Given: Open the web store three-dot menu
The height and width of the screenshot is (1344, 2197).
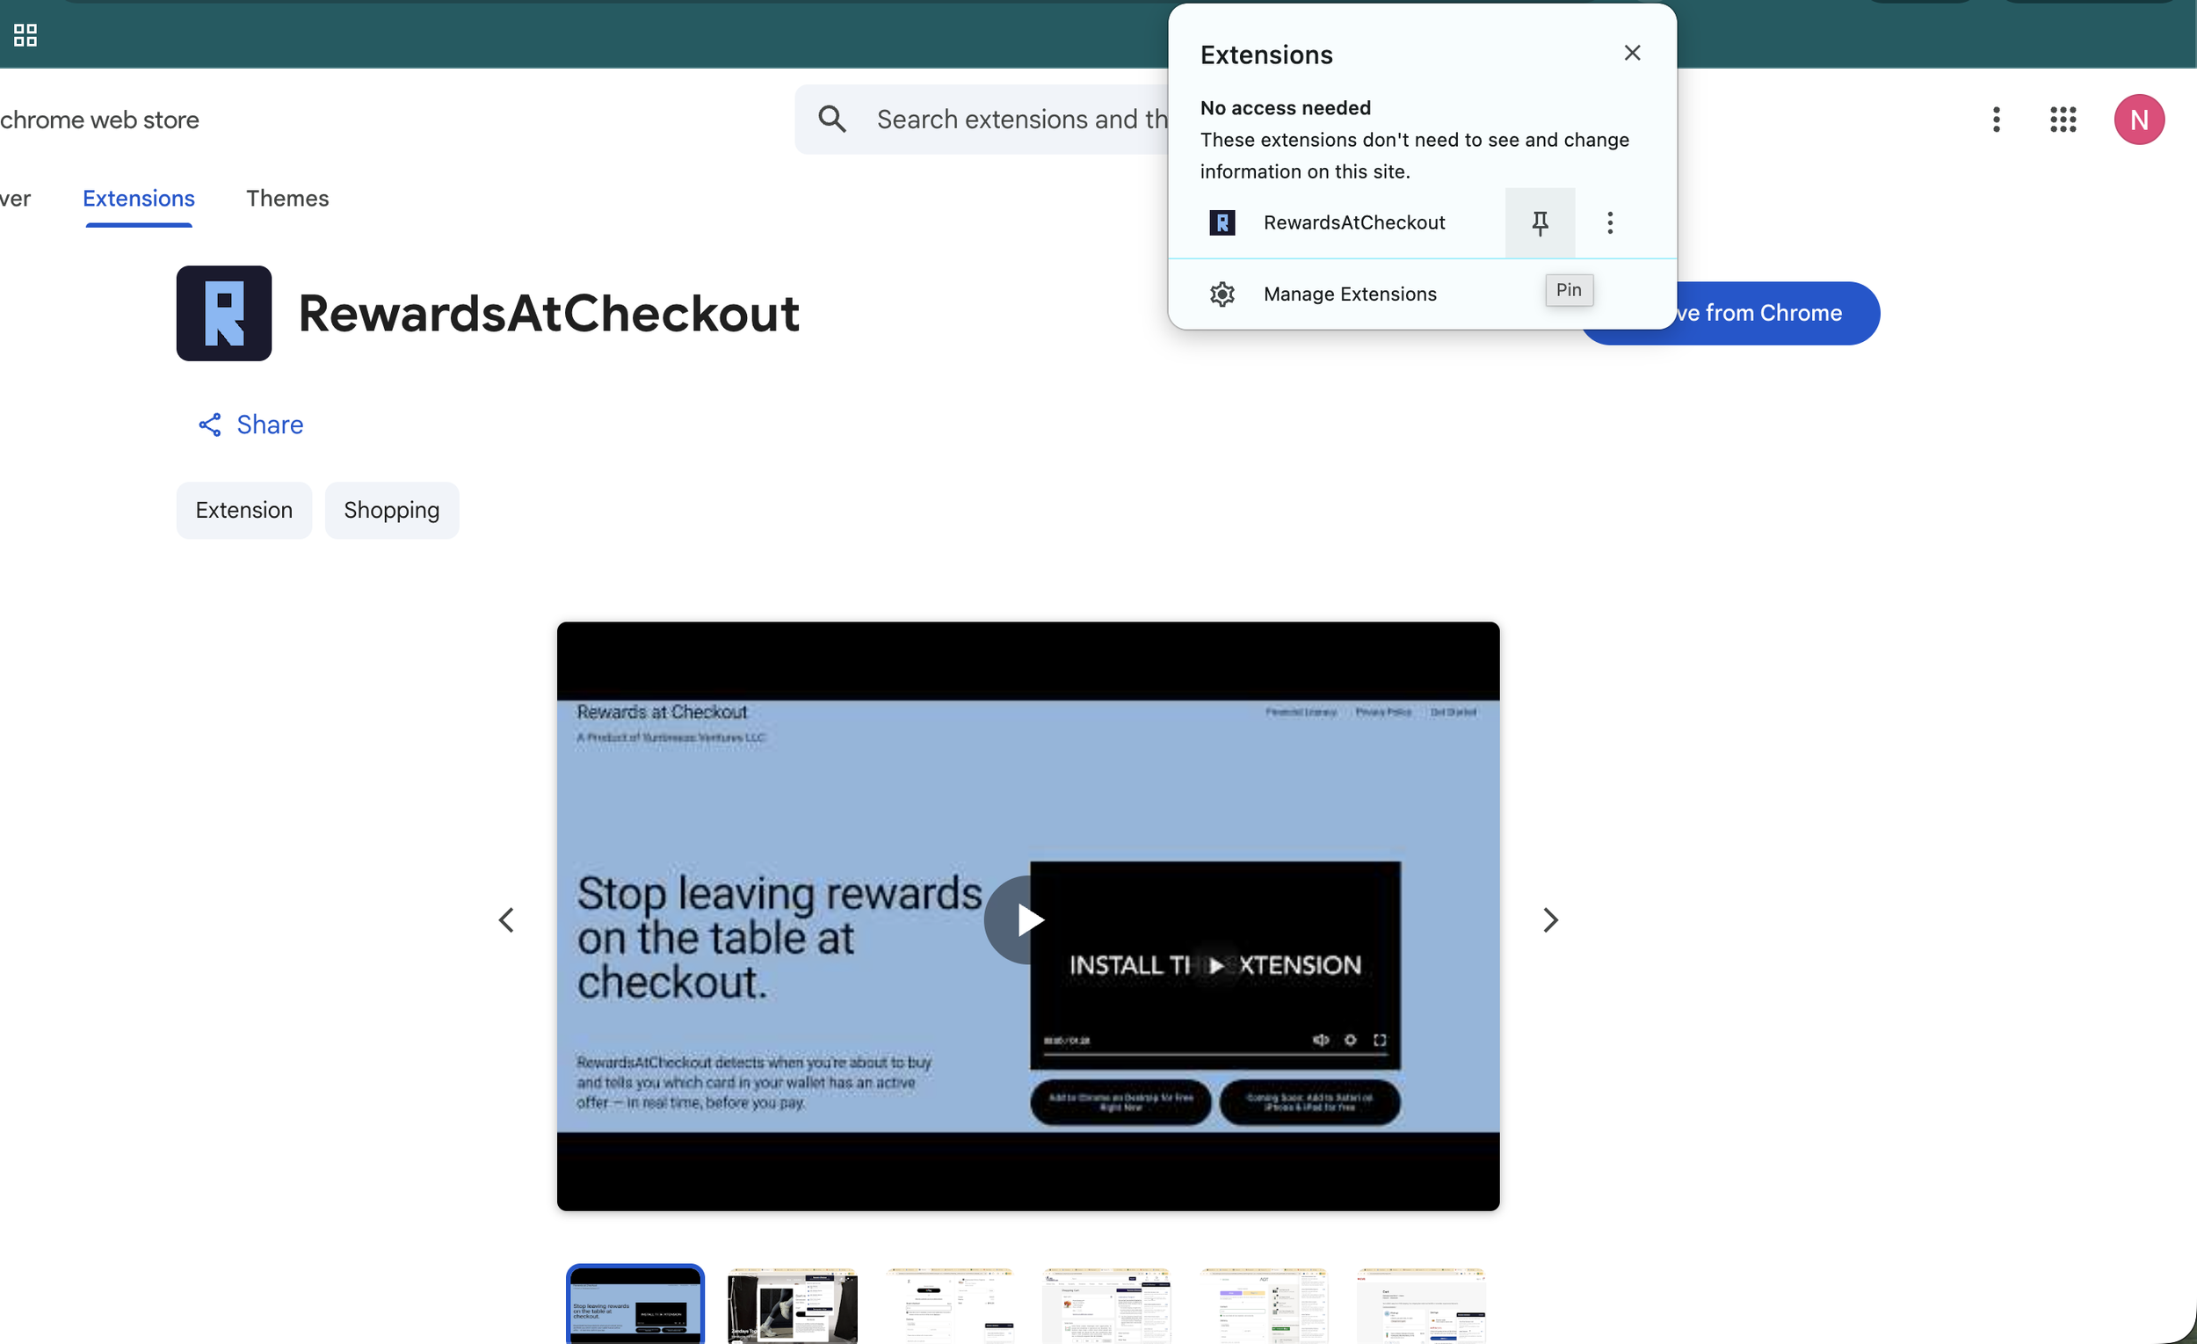Looking at the screenshot, I should 1996,119.
